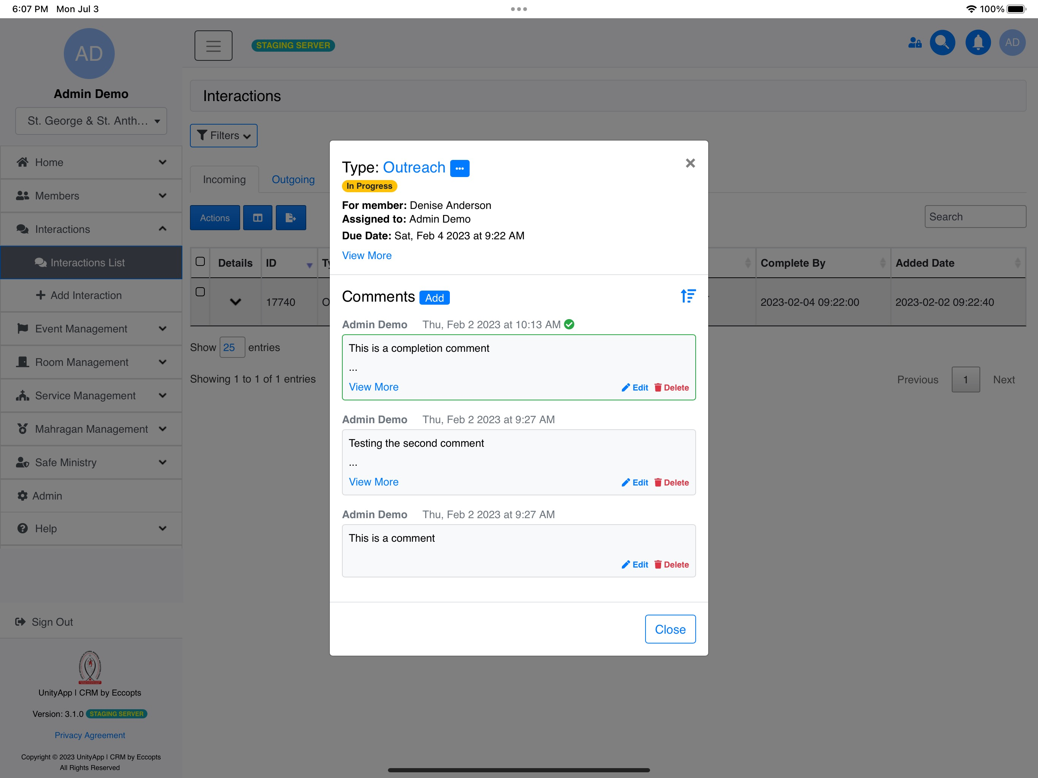Click the Previous pagination button
The image size is (1038, 778).
918,379
